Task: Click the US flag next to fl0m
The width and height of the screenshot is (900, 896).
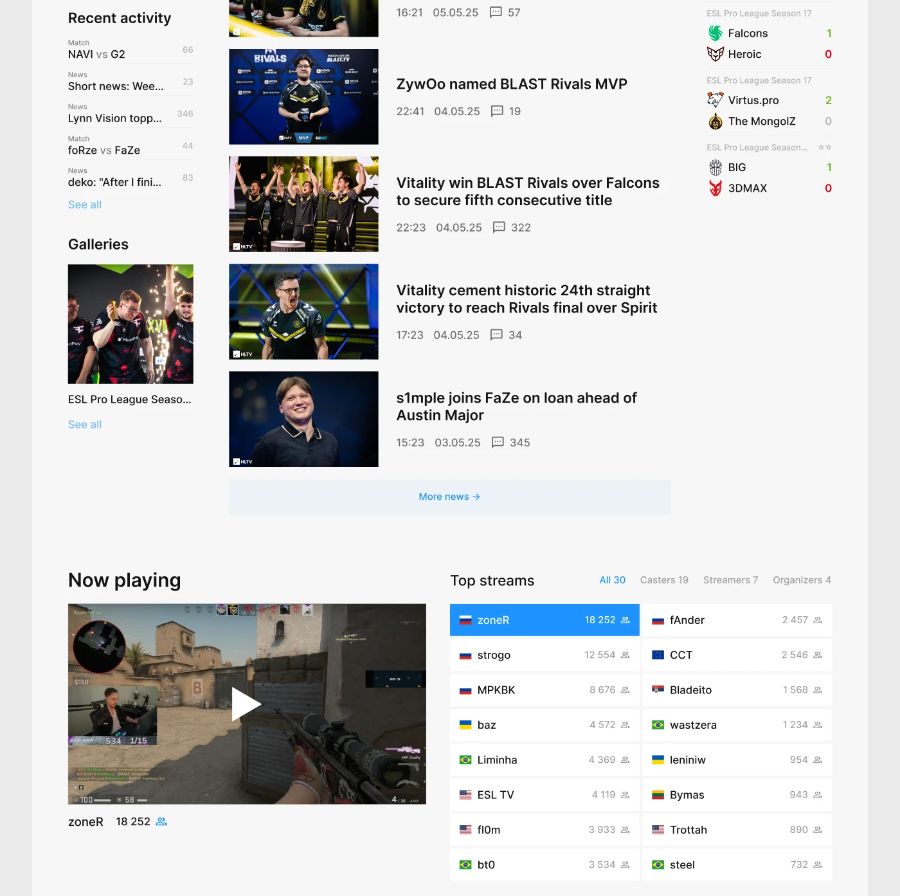Action: pyautogui.click(x=465, y=830)
